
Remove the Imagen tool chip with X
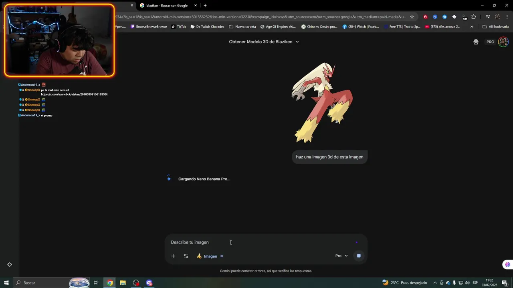pos(222,256)
